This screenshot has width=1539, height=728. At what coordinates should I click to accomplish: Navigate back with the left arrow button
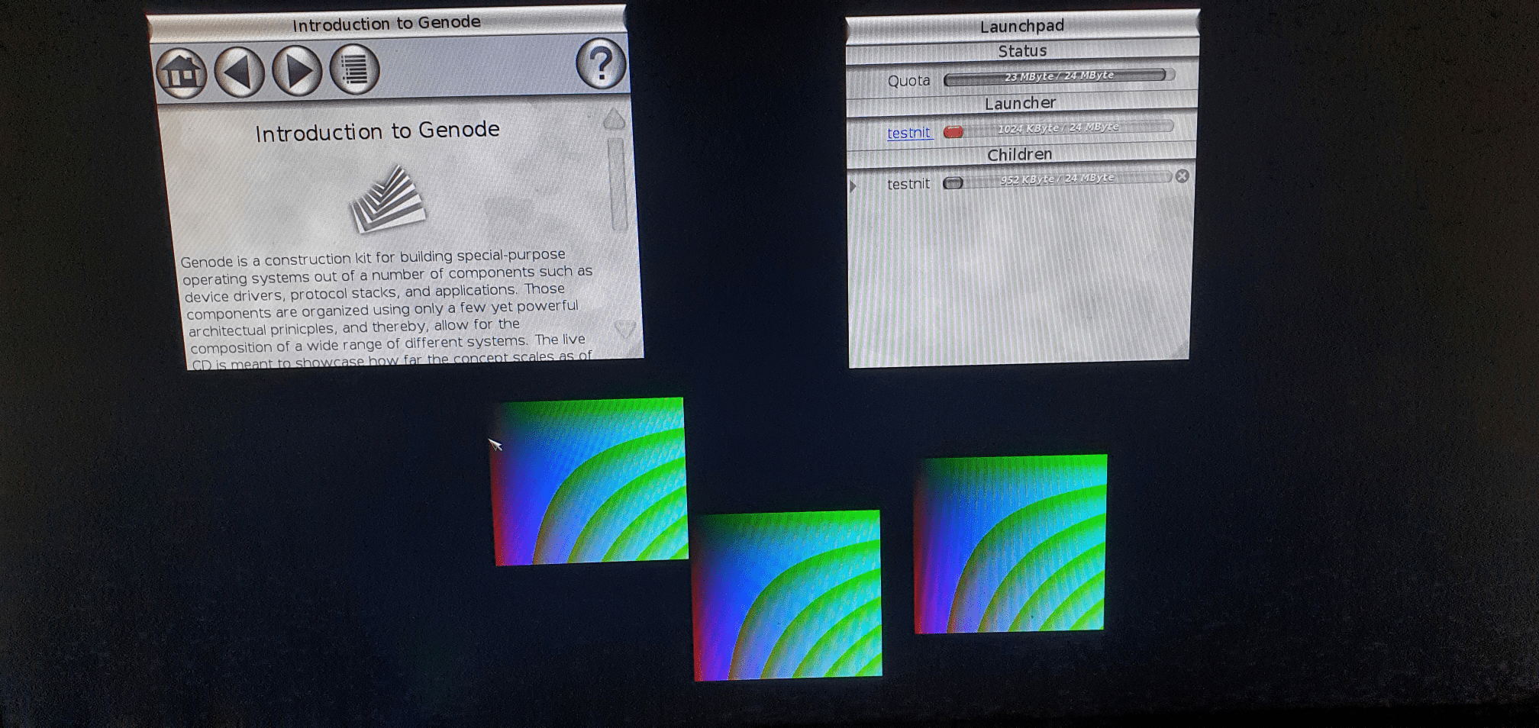(240, 72)
